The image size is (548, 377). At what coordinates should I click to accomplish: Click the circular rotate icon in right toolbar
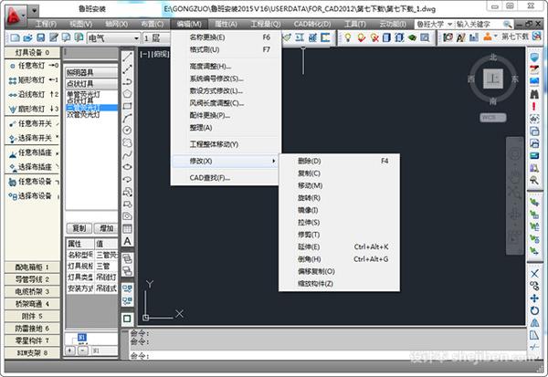534,310
